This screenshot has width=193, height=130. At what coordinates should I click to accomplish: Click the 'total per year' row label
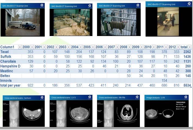click(x=10, y=85)
